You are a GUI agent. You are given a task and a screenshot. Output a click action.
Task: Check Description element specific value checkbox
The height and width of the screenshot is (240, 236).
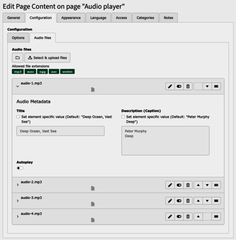[123, 117]
